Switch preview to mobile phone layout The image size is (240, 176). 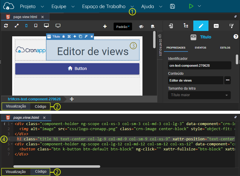(26, 26)
